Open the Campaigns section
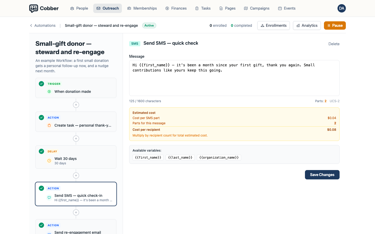This screenshot has width=375, height=234. pyautogui.click(x=257, y=8)
